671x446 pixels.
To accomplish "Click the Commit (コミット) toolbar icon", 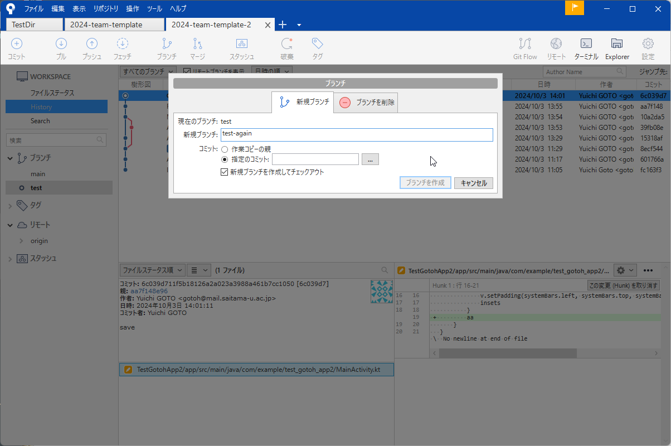I will [x=17, y=43].
